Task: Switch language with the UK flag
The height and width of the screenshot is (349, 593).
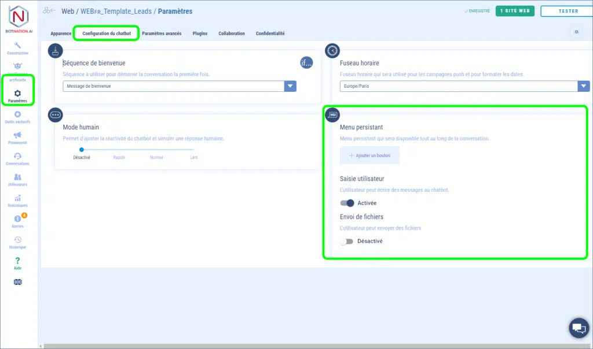Action: pos(17,282)
